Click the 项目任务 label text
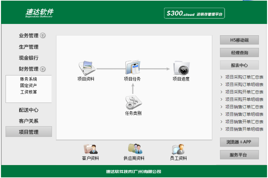Image resolution: width=268 pixels, height=178 pixels. (132, 79)
